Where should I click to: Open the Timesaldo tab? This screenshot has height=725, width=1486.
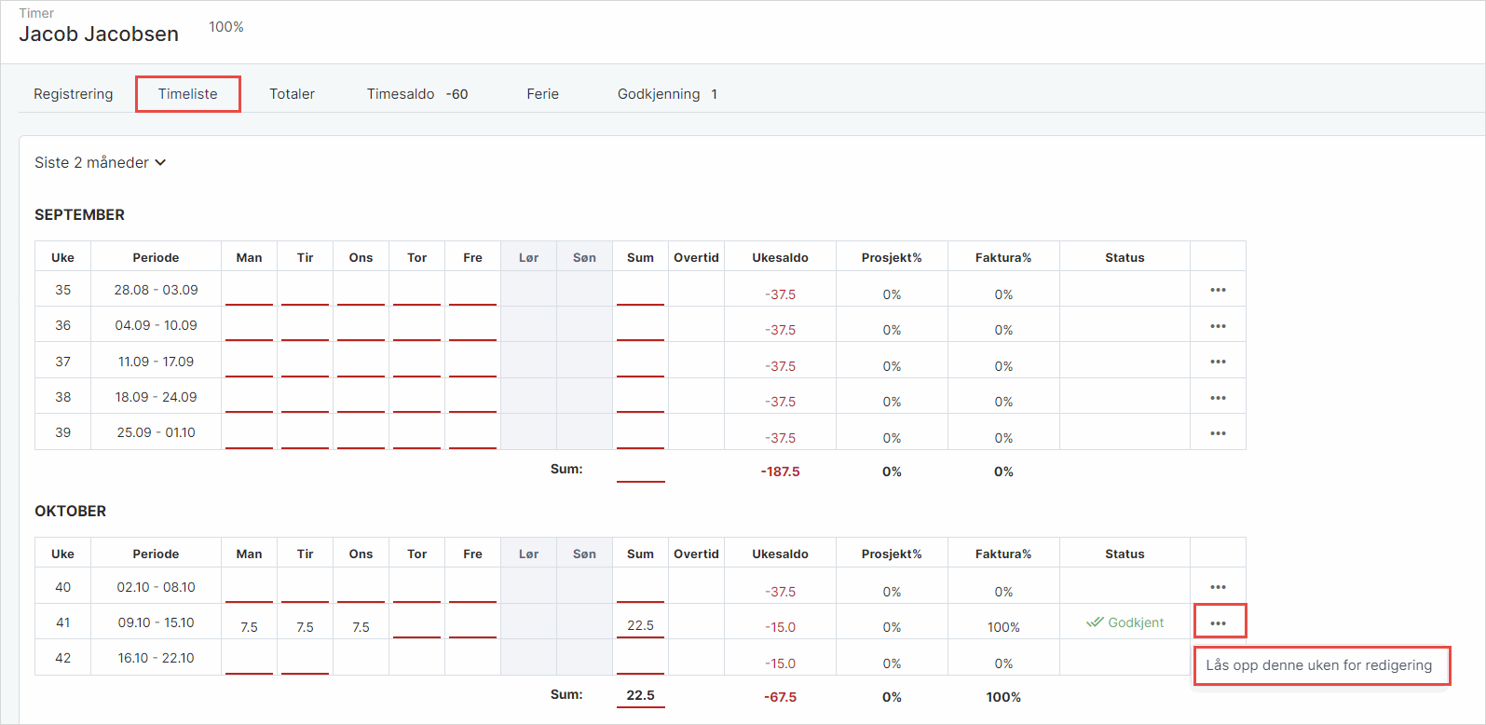click(x=416, y=94)
